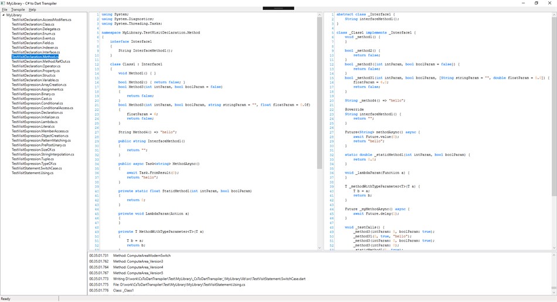
Task: Click log entry 'Method: ComputeArea_Version3'
Action: [138, 261]
